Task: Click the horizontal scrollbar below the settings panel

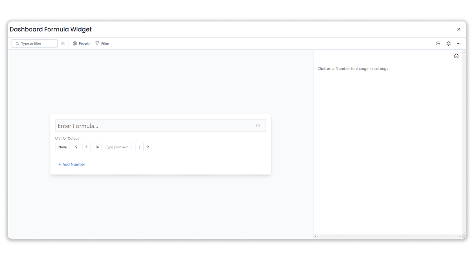Action: [x=388, y=236]
